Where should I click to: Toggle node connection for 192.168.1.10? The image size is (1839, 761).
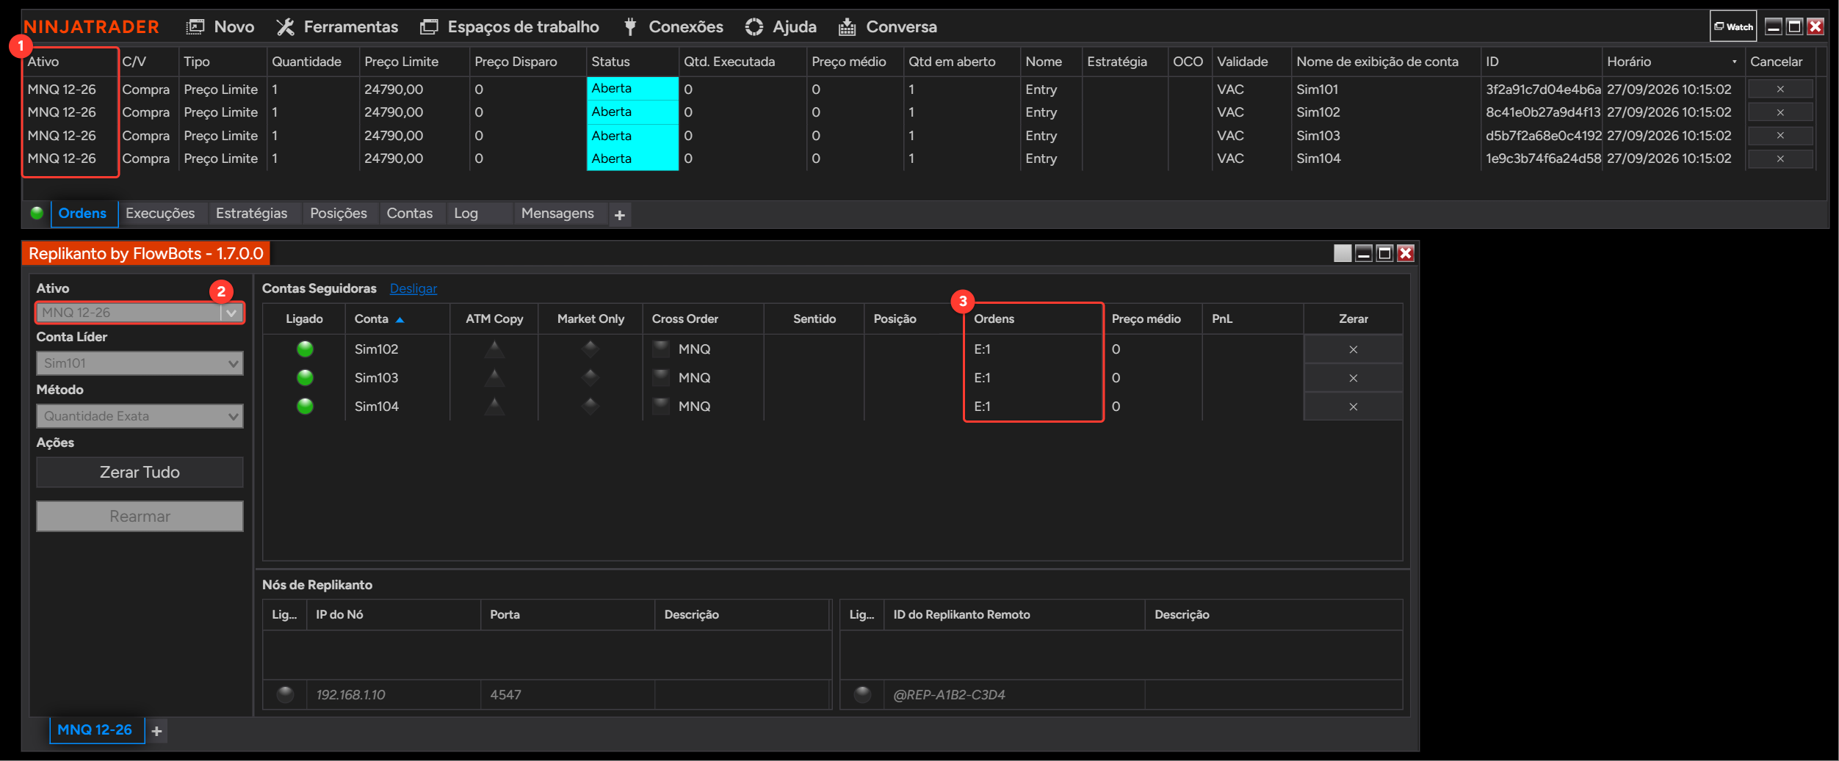click(x=285, y=694)
